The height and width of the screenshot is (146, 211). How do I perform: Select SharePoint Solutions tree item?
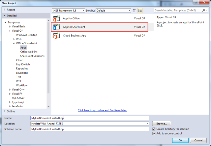(32, 56)
